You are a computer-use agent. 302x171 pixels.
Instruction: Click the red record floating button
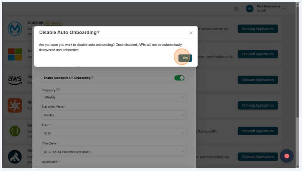click(x=287, y=156)
